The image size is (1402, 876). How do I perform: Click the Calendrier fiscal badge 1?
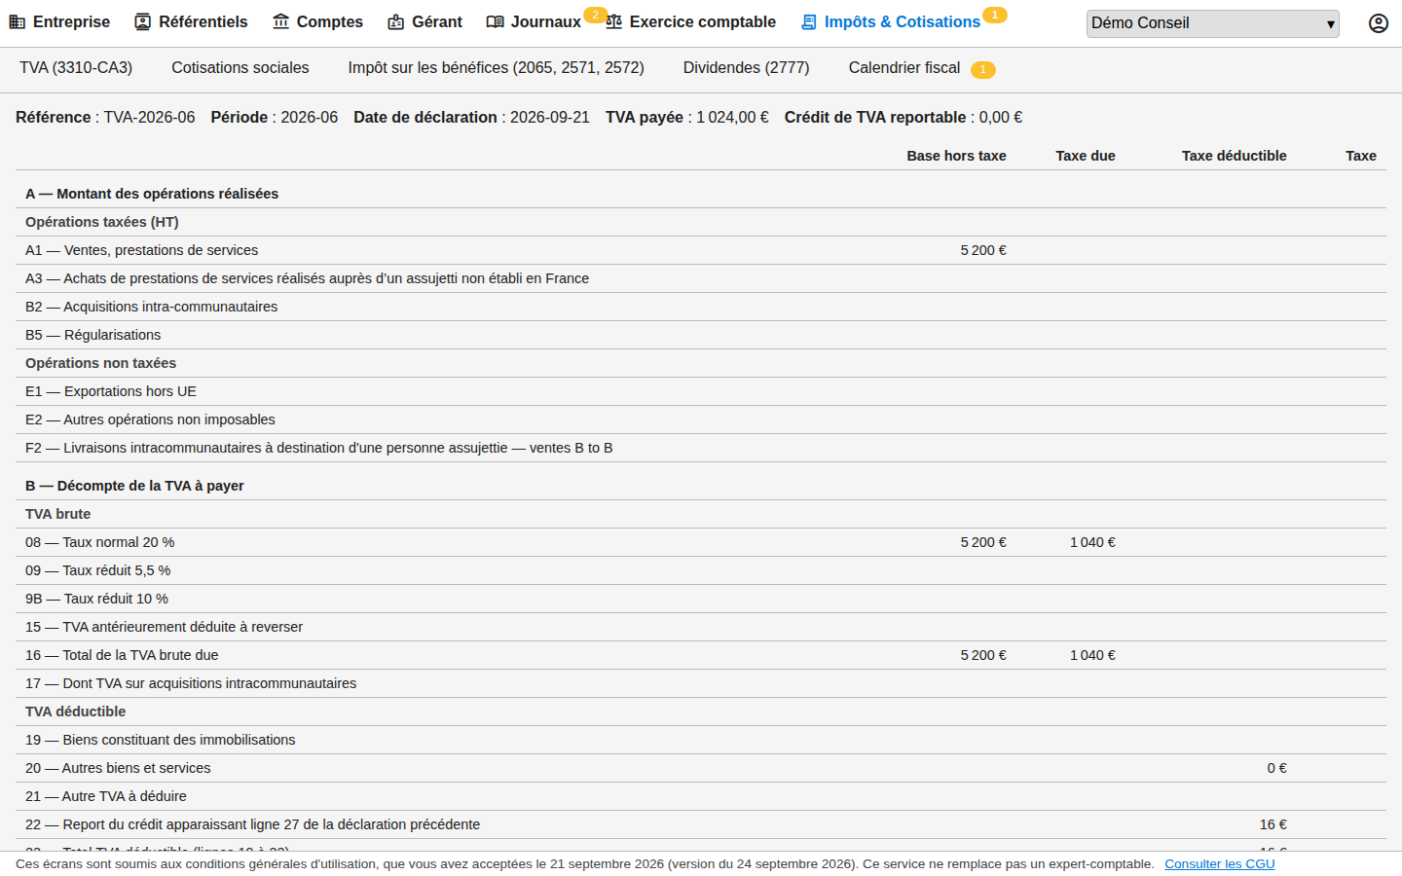click(x=983, y=69)
